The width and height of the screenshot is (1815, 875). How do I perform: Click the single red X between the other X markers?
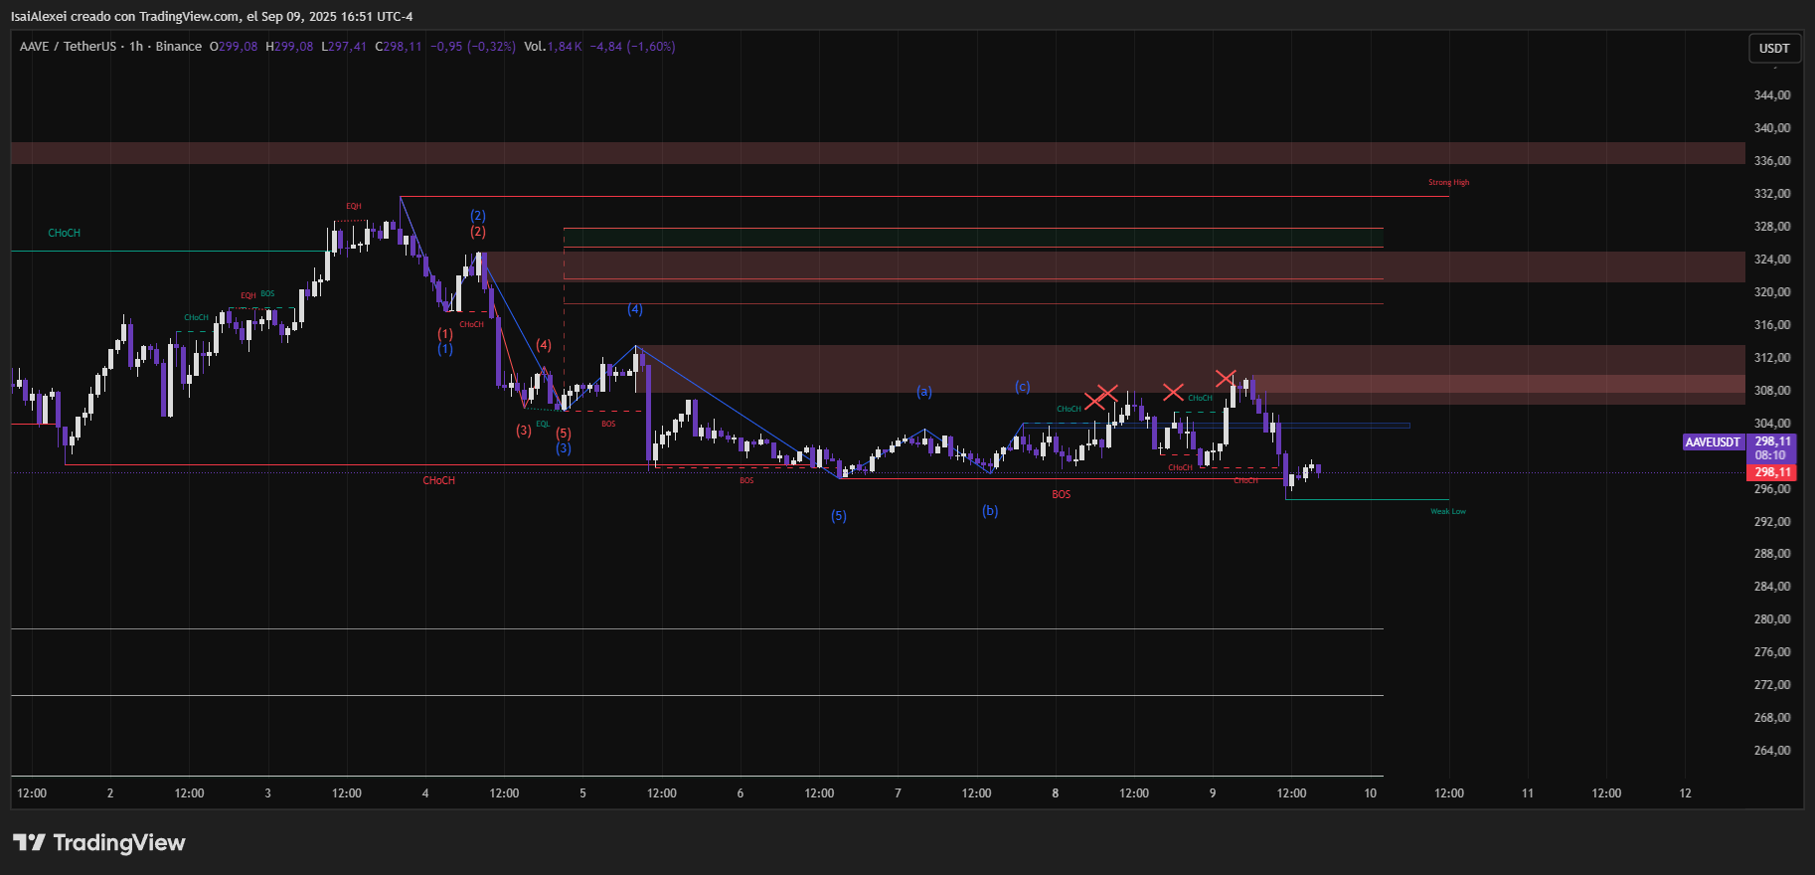pyautogui.click(x=1173, y=392)
